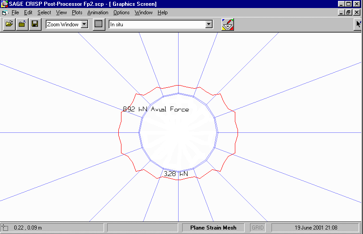Click the Zoom Window combo box text
Image resolution: width=363 pixels, height=234 pixels.
tap(63, 24)
